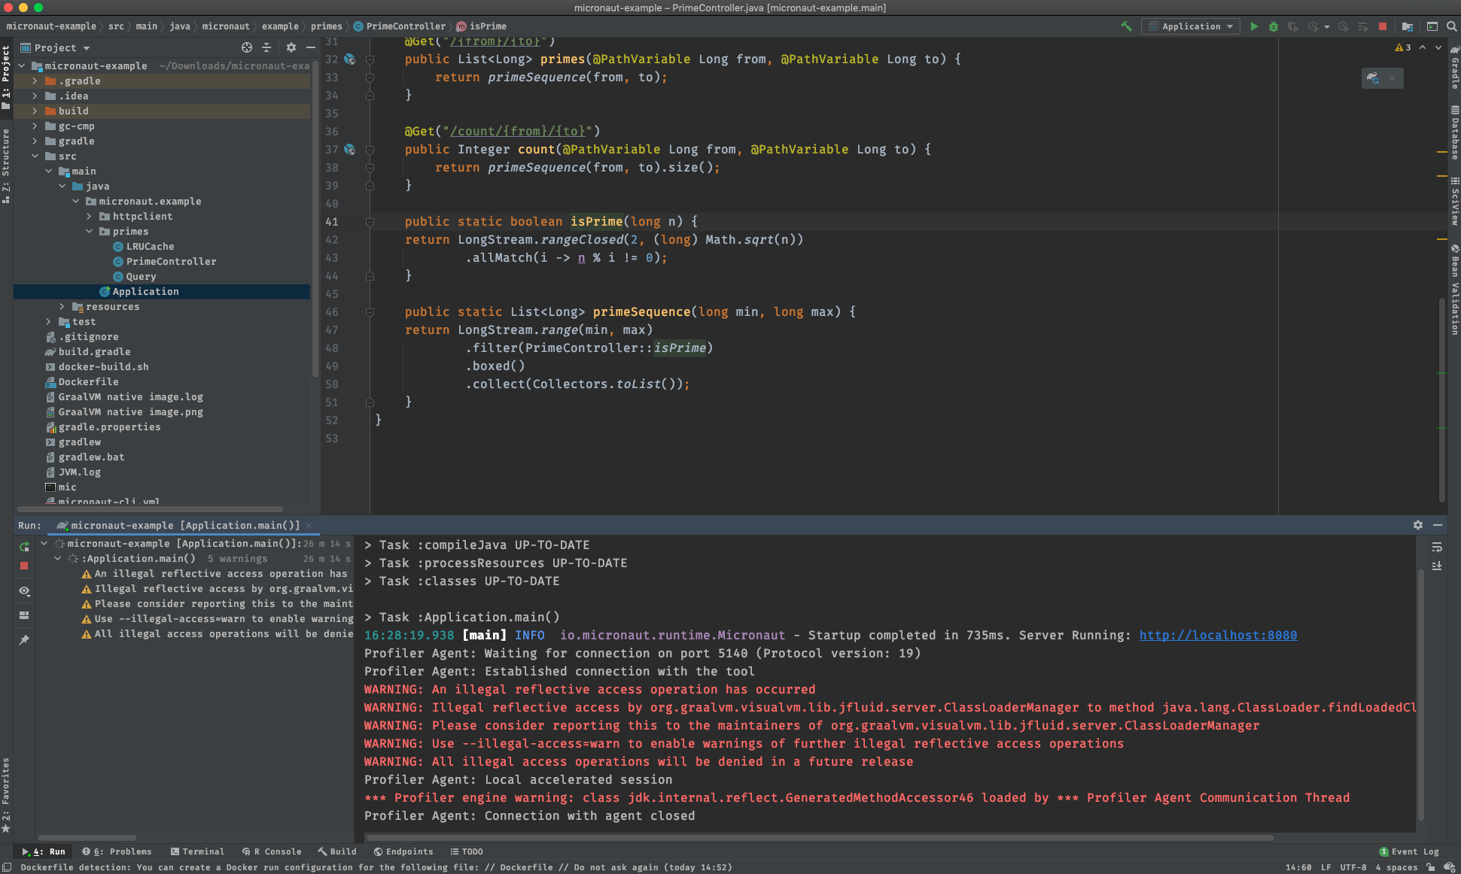1461x874 pixels.
Task: Click the locate target icon in Project panel
Action: [x=247, y=47]
